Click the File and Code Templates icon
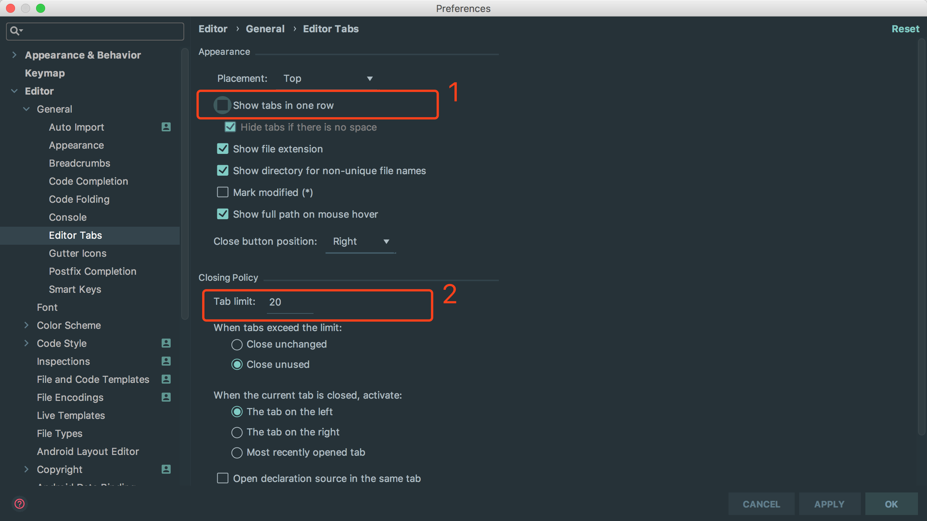This screenshot has height=521, width=927. pos(166,379)
